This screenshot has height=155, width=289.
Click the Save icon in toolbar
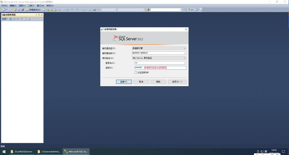(19, 10)
